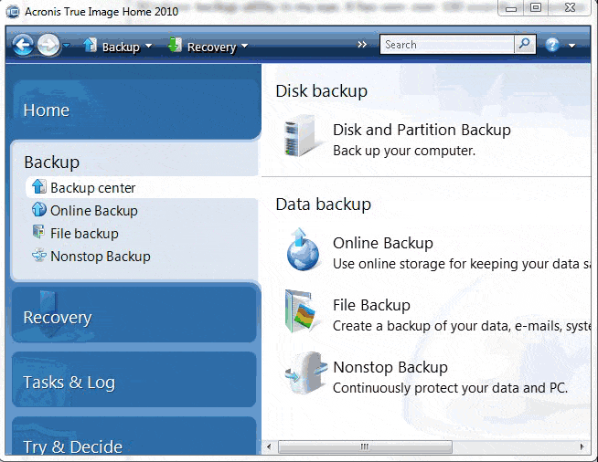Click the 'Data backup' heading
The height and width of the screenshot is (462, 598).
[324, 205]
